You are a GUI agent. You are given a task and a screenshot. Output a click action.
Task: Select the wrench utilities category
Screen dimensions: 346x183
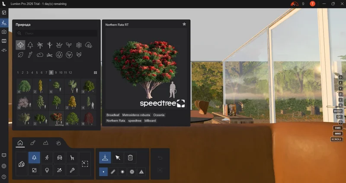pyautogui.click(x=72, y=170)
